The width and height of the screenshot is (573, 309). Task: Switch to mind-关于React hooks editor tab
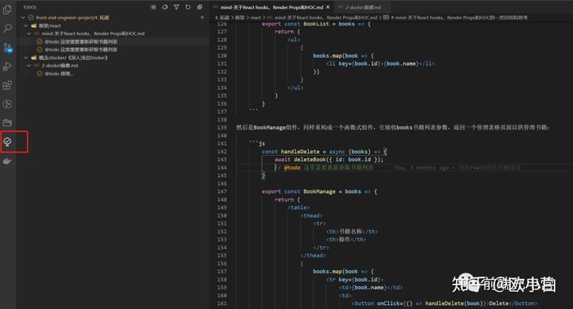tap(271, 7)
